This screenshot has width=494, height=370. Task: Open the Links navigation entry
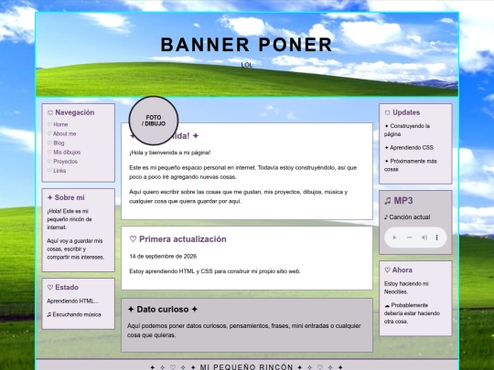pos(57,171)
